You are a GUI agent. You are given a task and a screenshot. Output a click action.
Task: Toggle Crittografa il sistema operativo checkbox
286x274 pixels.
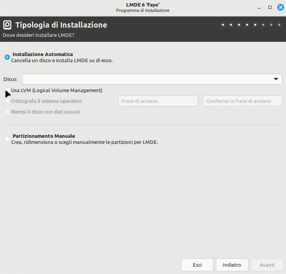click(x=7, y=101)
